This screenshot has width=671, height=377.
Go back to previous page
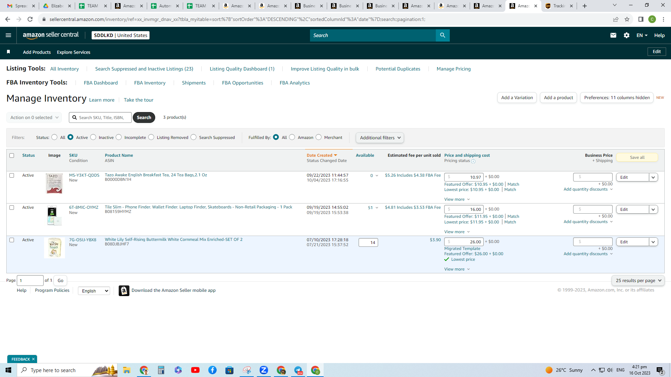(x=8, y=19)
